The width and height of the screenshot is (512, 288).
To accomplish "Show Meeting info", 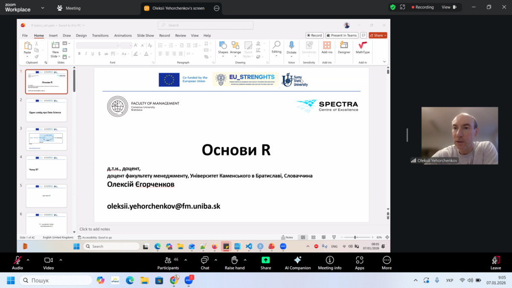I will [329, 262].
